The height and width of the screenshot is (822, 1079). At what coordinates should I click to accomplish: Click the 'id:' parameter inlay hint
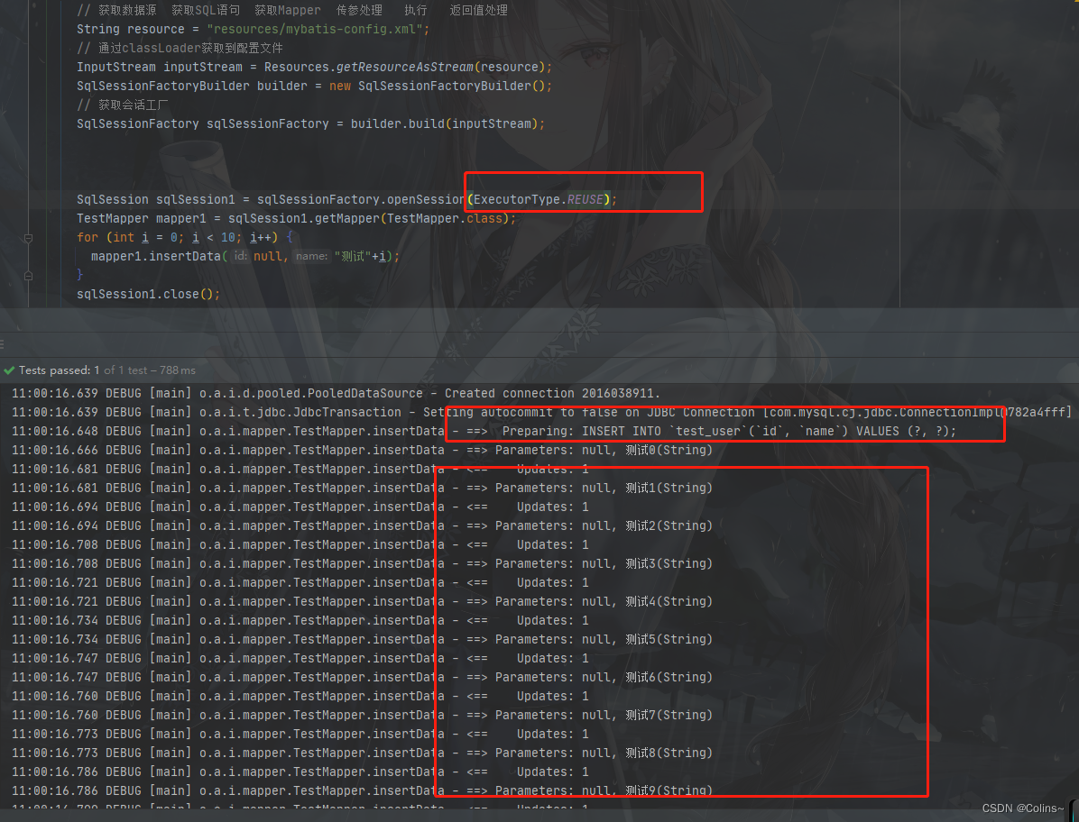[x=240, y=256]
